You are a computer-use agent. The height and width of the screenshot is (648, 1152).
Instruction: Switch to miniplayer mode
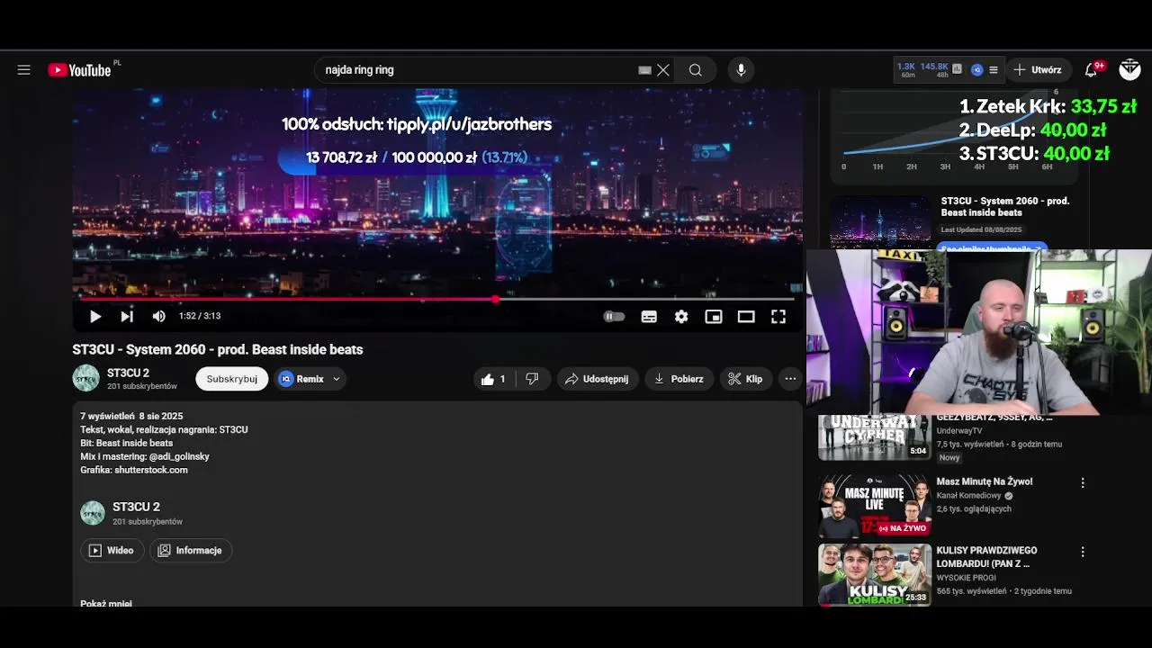[714, 316]
